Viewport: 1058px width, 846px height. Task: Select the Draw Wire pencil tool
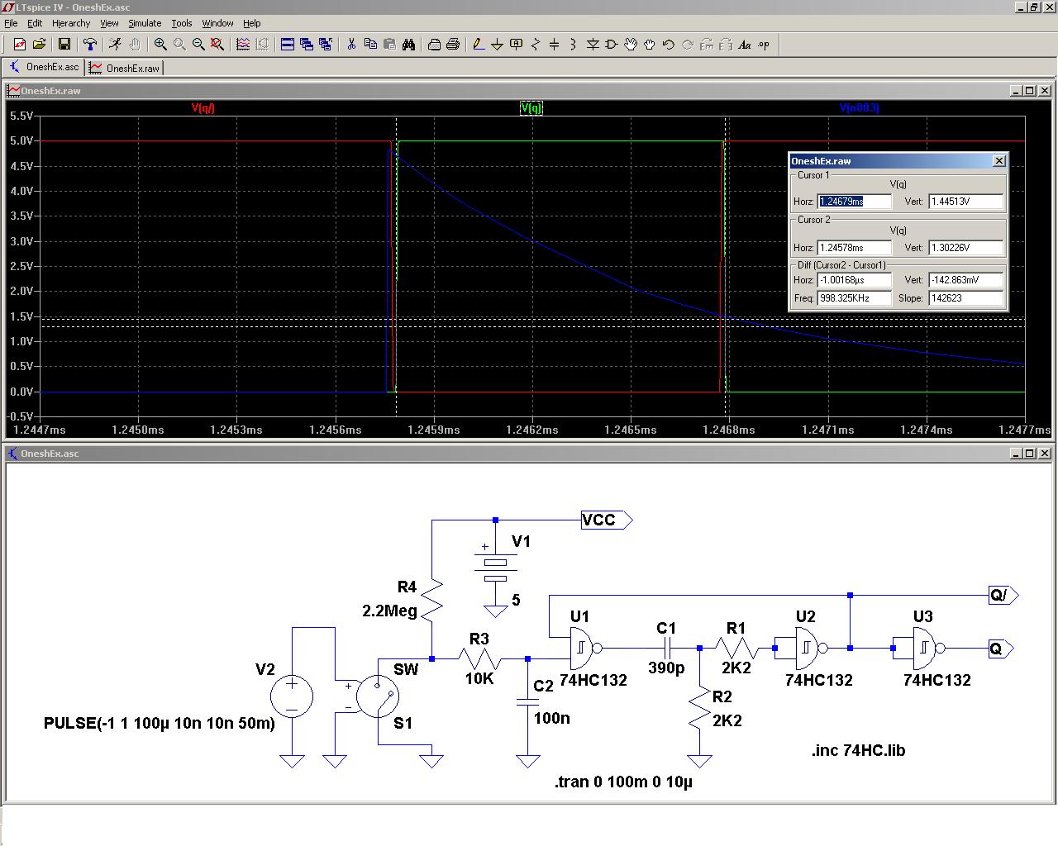478,45
